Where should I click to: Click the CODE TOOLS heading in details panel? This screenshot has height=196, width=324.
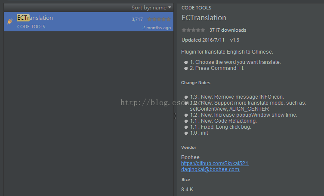[x=196, y=8]
